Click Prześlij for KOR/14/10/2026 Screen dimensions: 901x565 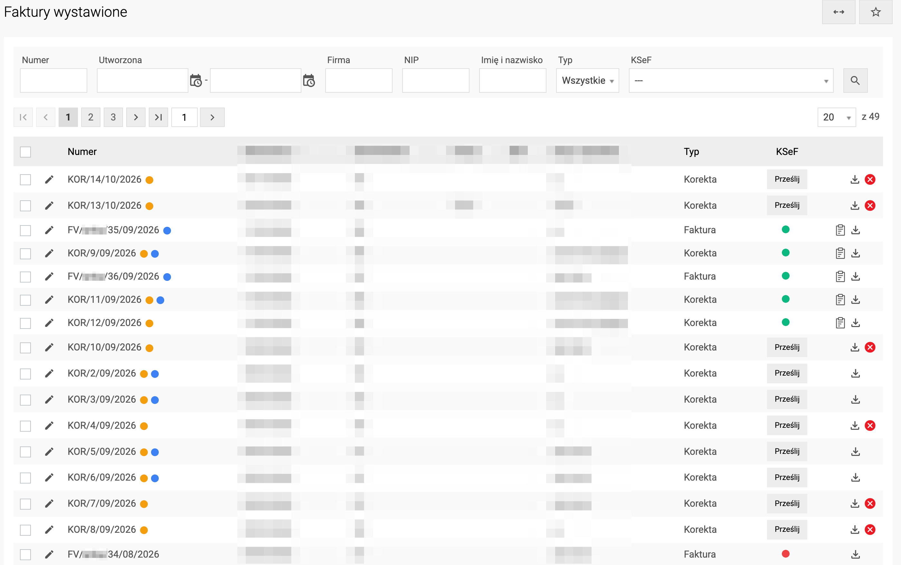(787, 179)
